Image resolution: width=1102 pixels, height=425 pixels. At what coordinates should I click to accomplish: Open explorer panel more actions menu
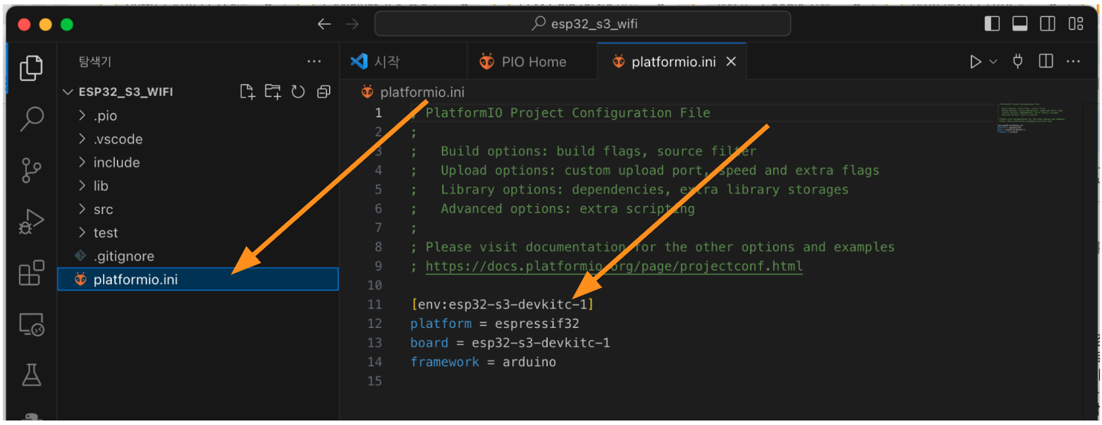(315, 62)
